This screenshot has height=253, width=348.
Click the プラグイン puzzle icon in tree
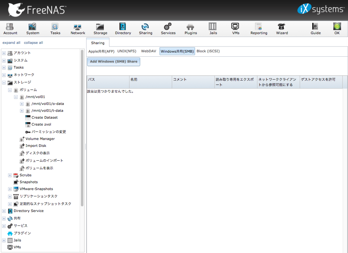pos(10,234)
